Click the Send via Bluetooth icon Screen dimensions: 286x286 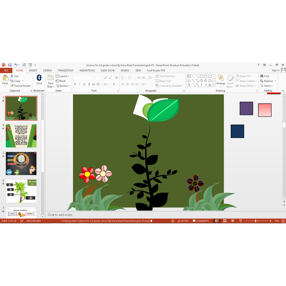tap(39, 78)
